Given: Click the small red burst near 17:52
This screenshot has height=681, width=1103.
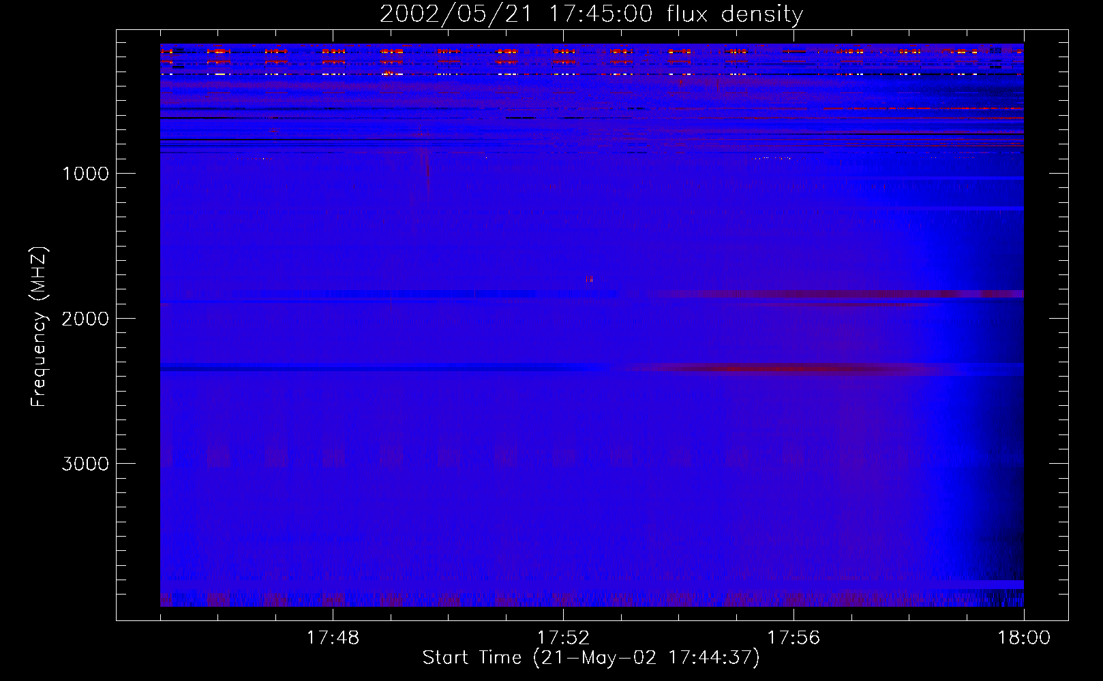Looking at the screenshot, I should point(590,279).
